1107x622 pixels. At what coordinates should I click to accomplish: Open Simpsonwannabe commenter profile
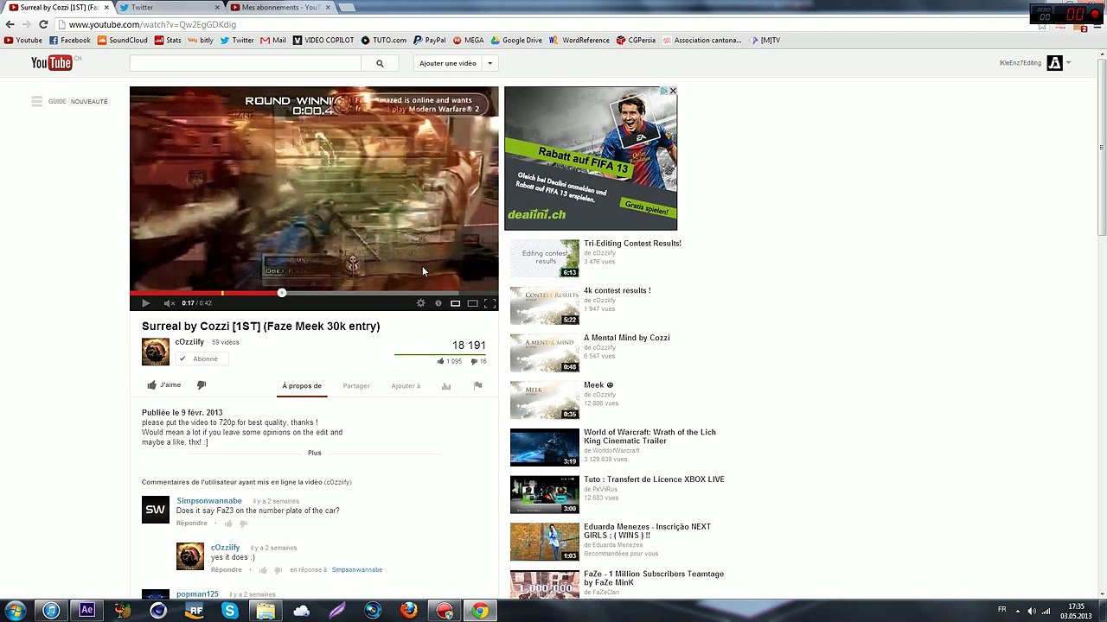tap(209, 501)
